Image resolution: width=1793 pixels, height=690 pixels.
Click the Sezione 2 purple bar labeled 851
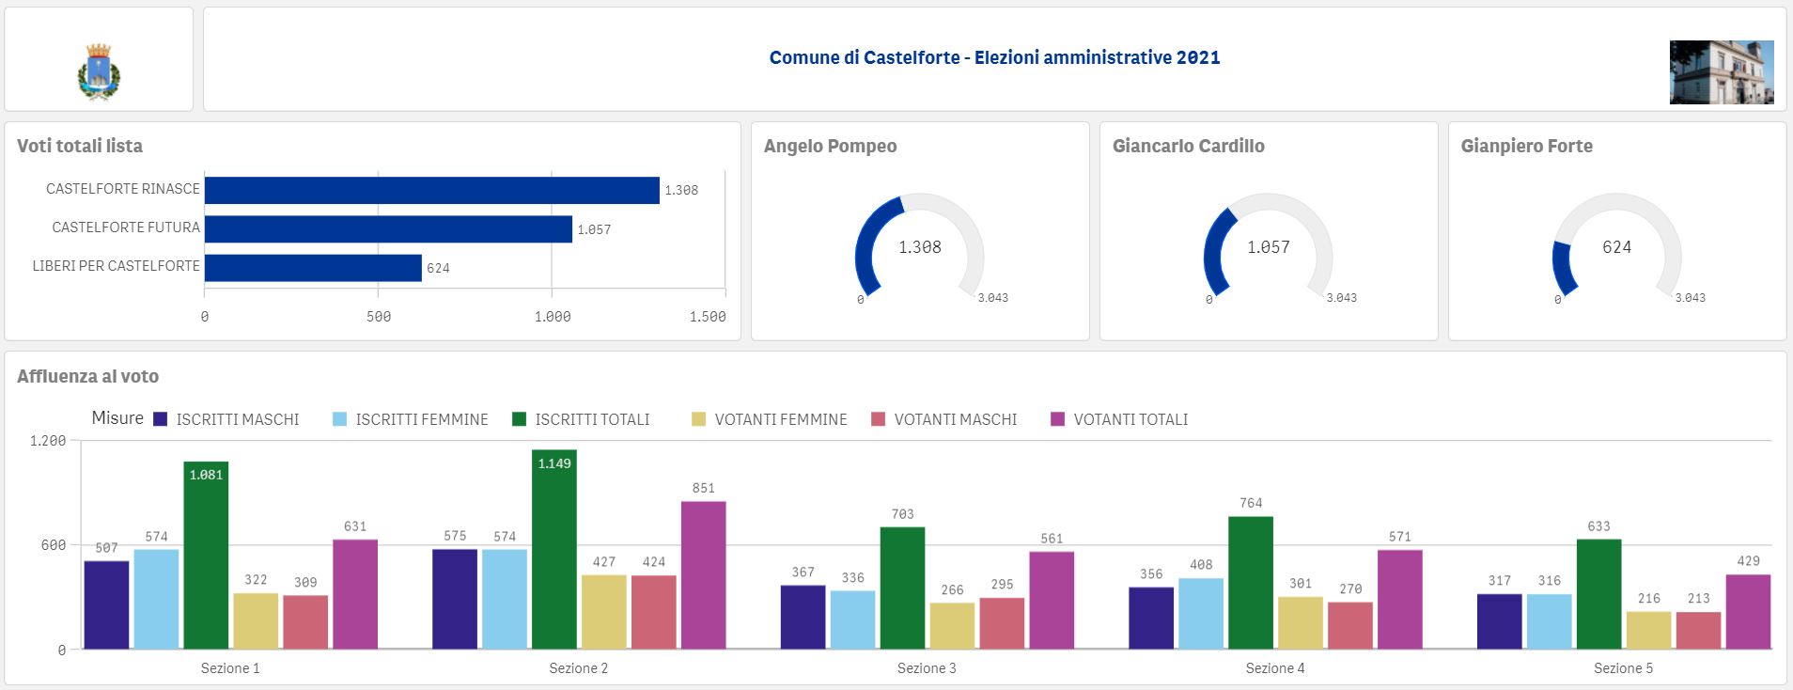(x=704, y=575)
